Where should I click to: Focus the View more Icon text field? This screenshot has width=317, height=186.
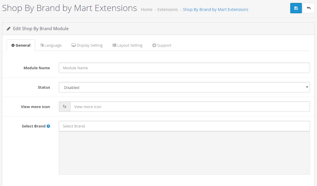coord(190,107)
